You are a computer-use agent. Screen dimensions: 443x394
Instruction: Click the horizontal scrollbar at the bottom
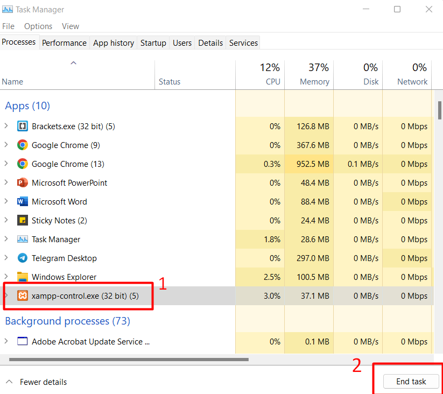point(129,360)
